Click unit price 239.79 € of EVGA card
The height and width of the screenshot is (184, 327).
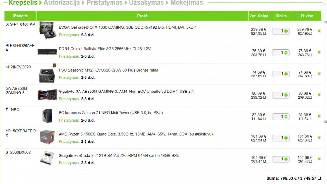259,29
